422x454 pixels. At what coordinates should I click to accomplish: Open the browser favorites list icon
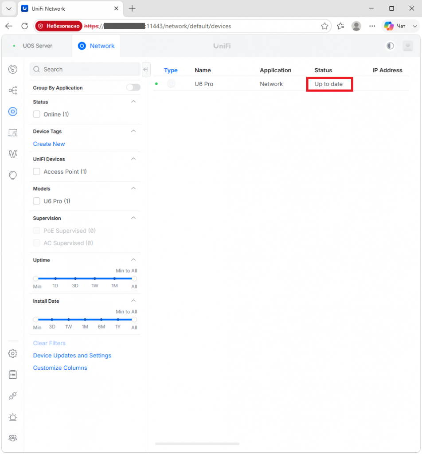click(340, 26)
